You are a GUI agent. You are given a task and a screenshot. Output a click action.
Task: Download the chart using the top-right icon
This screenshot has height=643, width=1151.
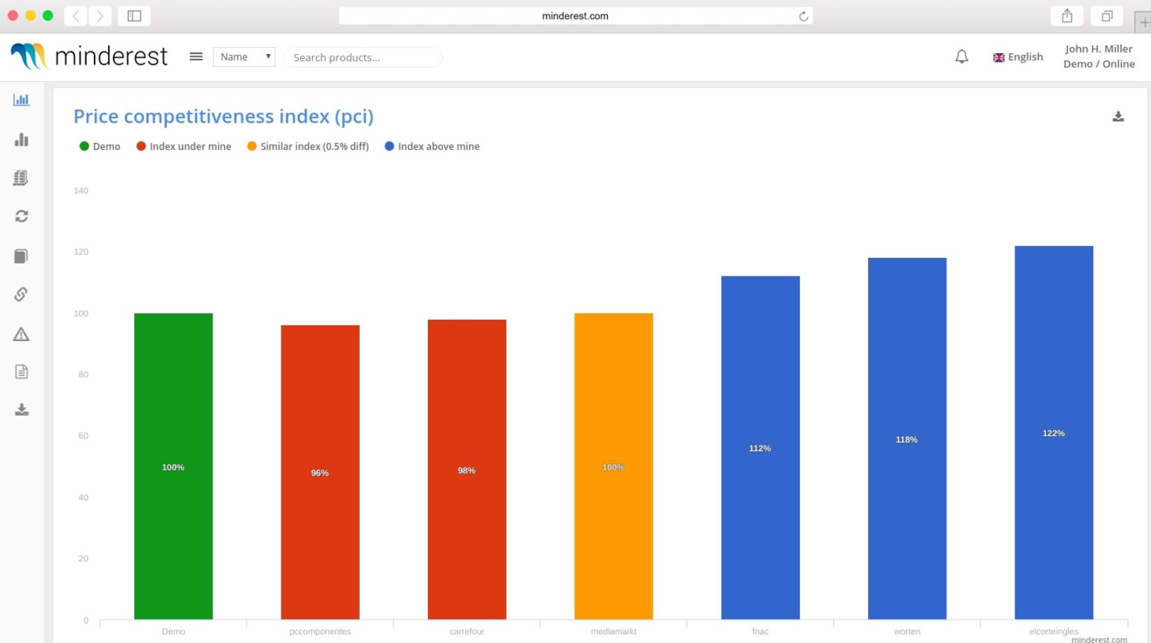pos(1118,117)
